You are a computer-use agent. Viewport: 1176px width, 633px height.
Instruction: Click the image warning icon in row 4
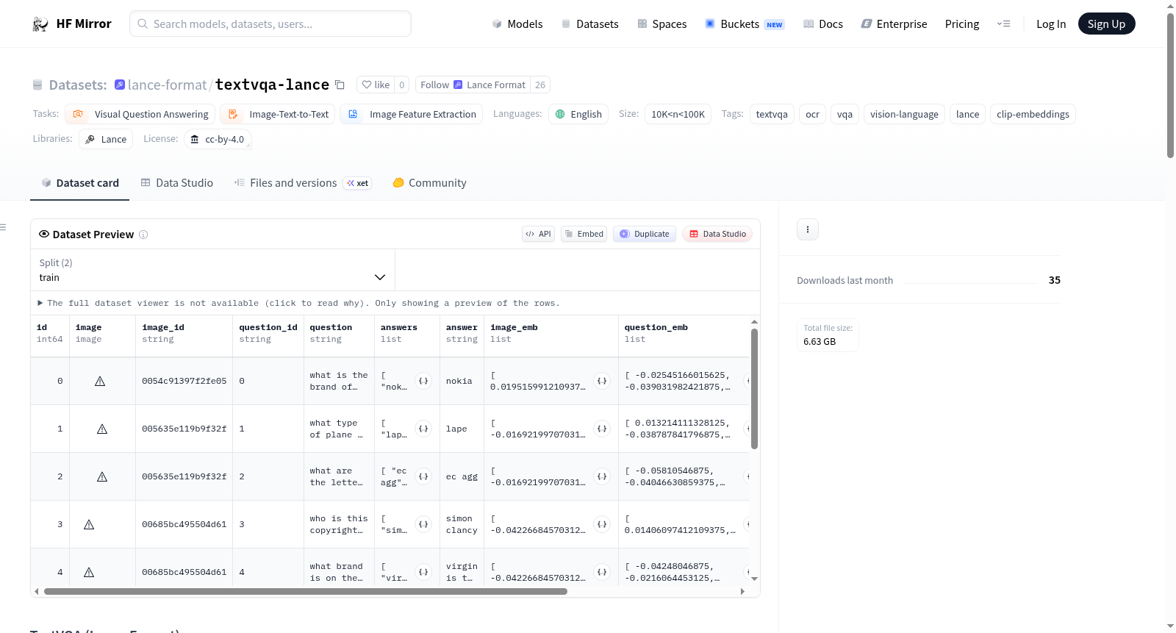pyautogui.click(x=89, y=572)
